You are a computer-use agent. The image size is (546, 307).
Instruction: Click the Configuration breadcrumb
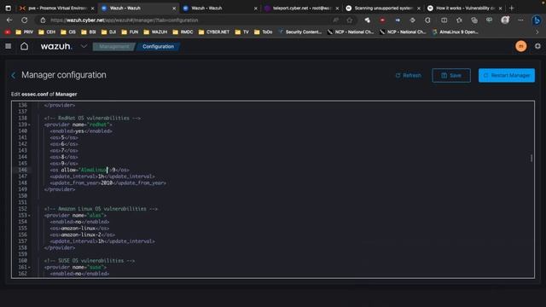click(158, 46)
